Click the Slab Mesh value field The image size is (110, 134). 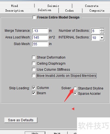(x=40, y=44)
